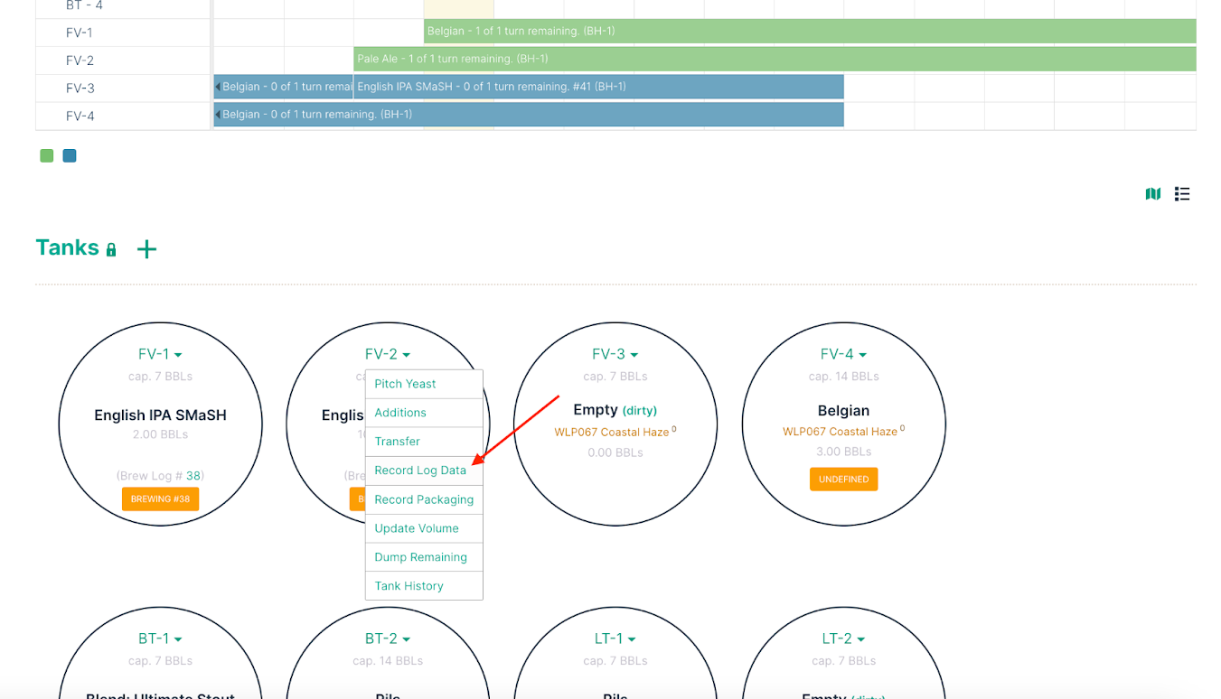Select Record Packaging menu item
The height and width of the screenshot is (699, 1221).
click(424, 499)
